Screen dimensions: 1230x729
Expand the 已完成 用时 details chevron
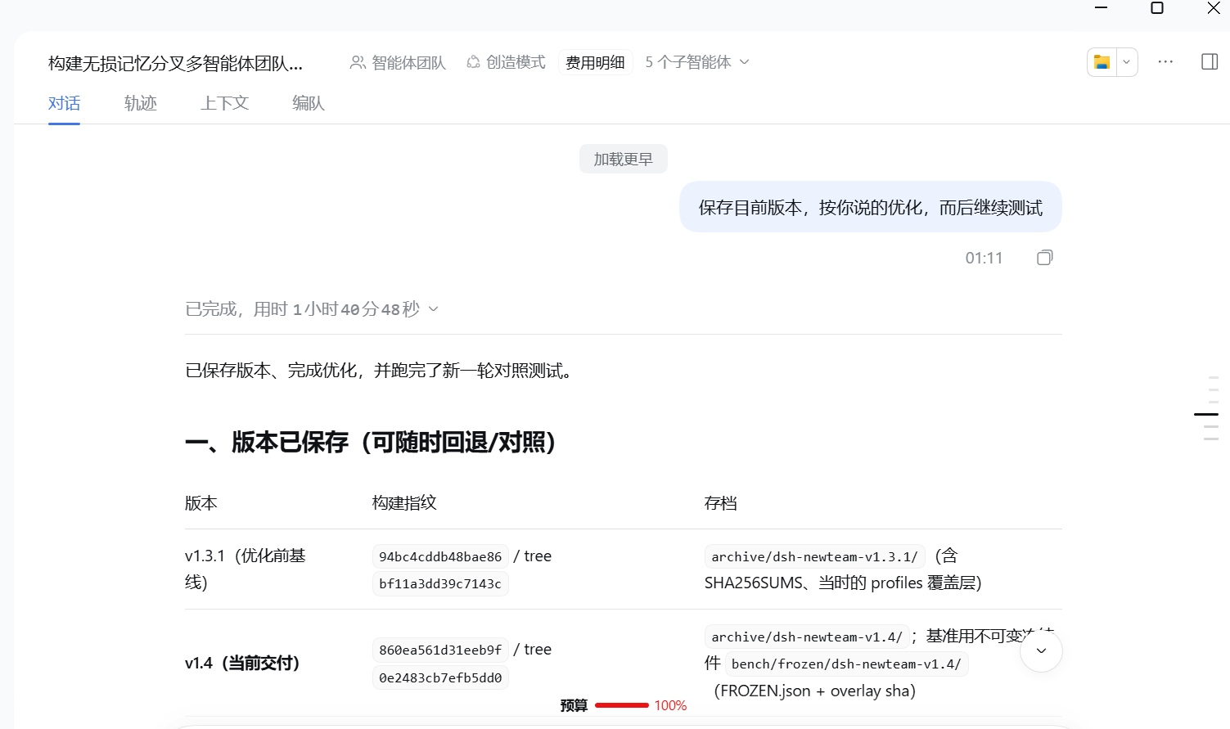tap(434, 309)
